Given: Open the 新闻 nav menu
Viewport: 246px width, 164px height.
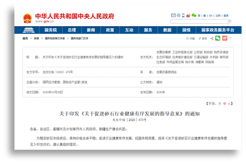Looking at the screenshot, I should click(x=91, y=30).
